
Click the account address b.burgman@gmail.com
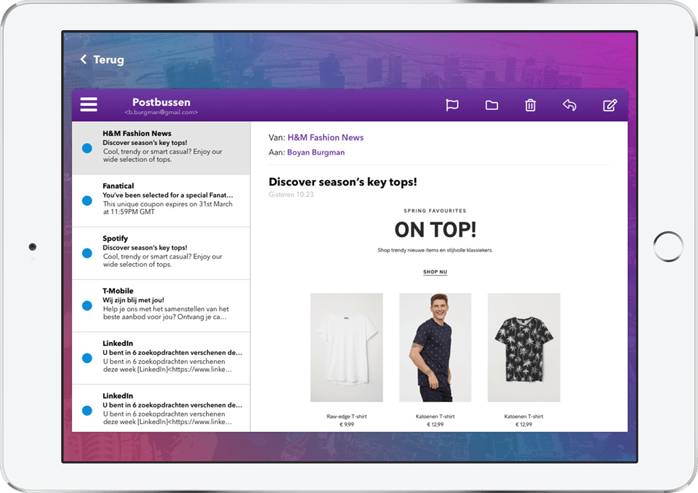(x=161, y=113)
